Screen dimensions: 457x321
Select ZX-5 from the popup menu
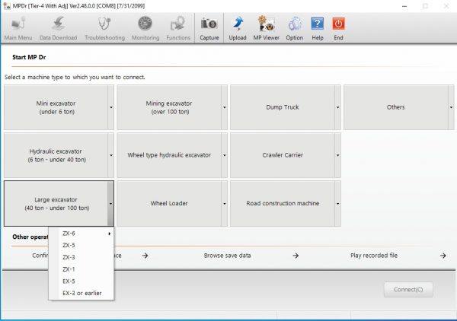coord(81,246)
